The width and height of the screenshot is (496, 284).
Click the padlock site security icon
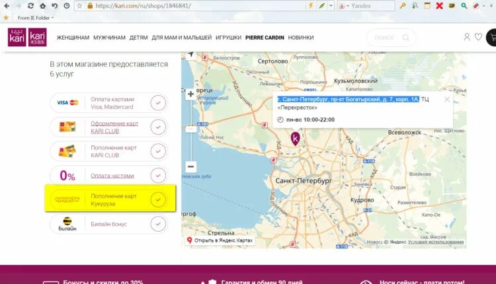pos(90,6)
